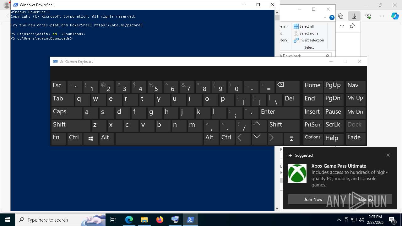Click the Nav key on keyboard
402x226 pixels.
(356, 87)
